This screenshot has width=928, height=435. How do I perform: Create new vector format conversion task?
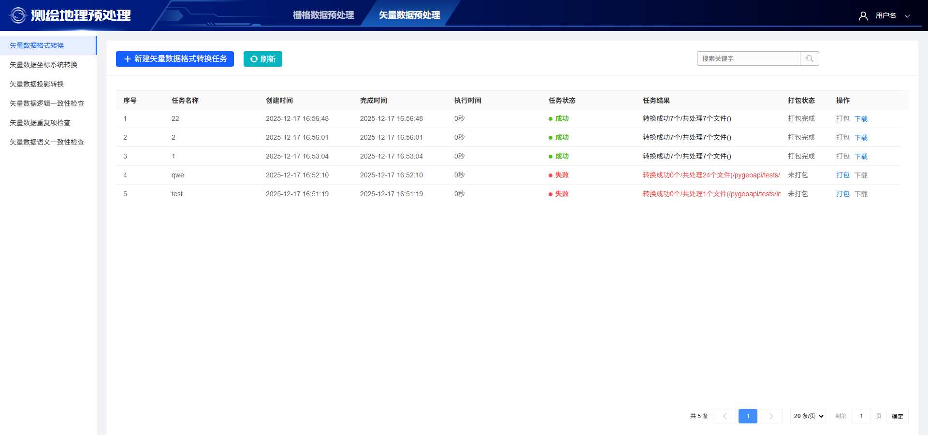click(x=175, y=59)
